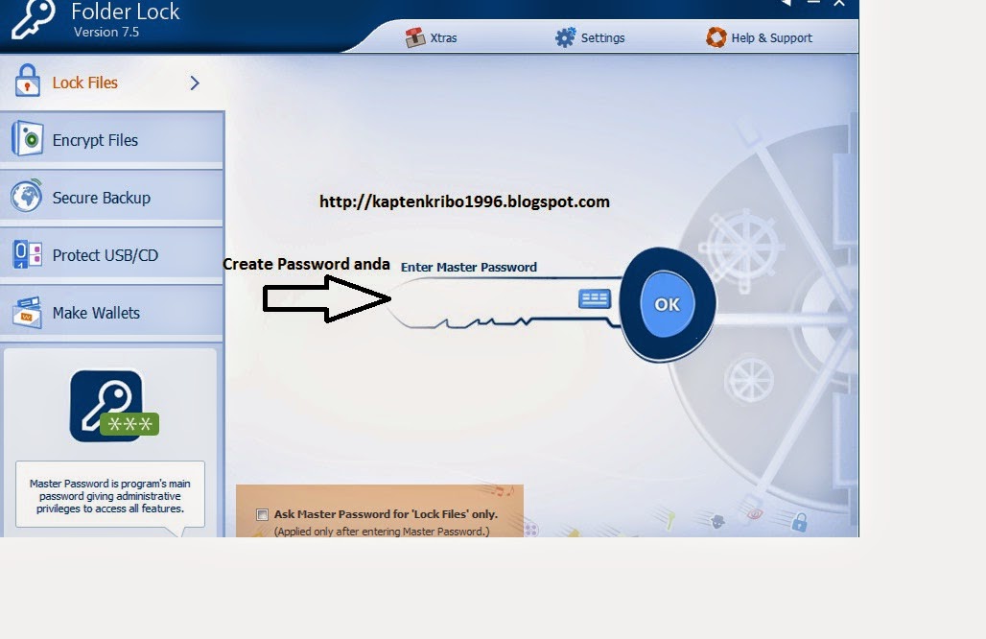Screen dimensions: 986x639
Task: Click the small padlock icon at bottom right
Action: [799, 521]
